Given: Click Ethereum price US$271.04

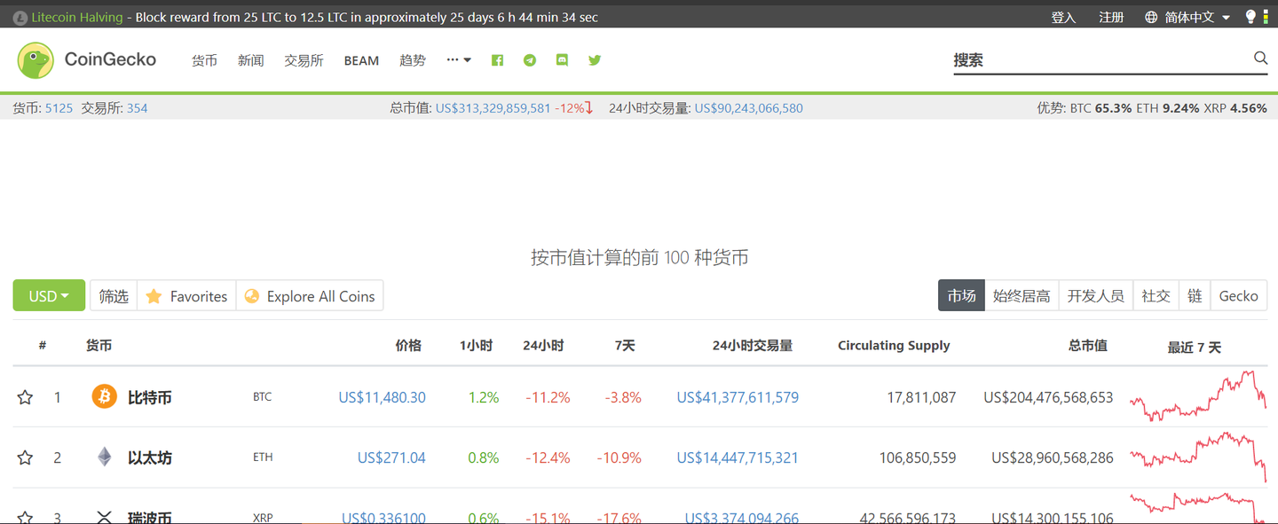Looking at the screenshot, I should tap(391, 458).
